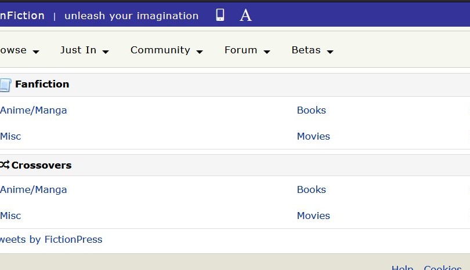Go to Books under Crossovers section
This screenshot has width=470, height=270.
point(311,189)
